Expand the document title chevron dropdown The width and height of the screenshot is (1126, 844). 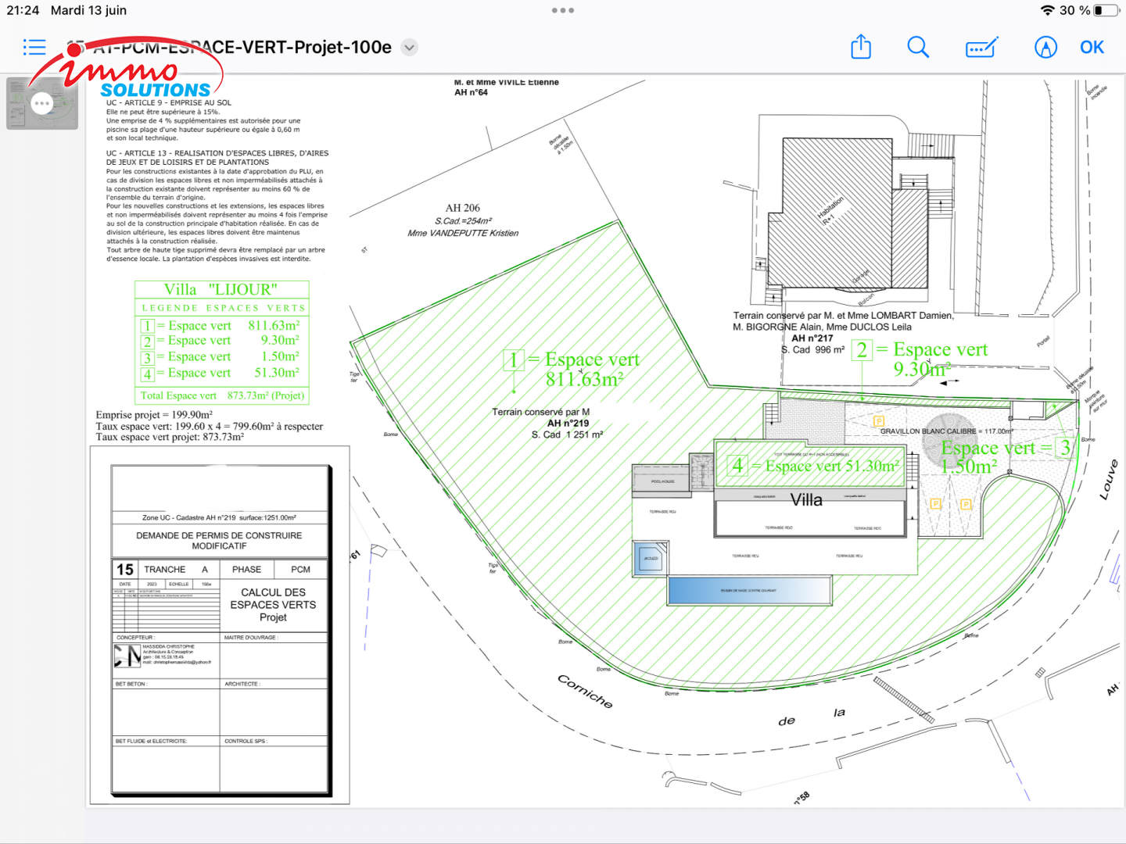coord(409,47)
